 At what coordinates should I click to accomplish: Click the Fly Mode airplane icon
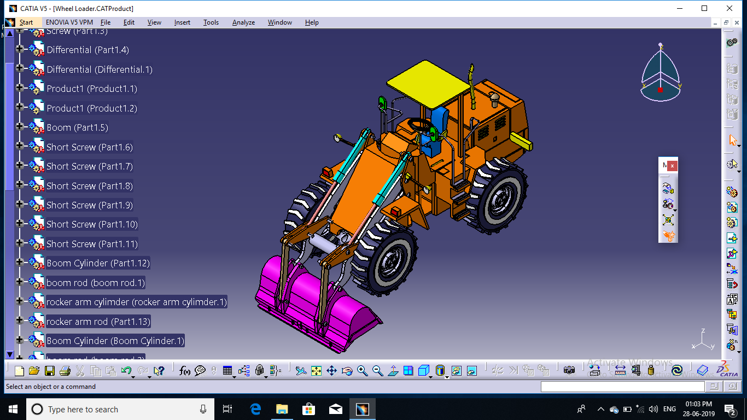tap(301, 371)
